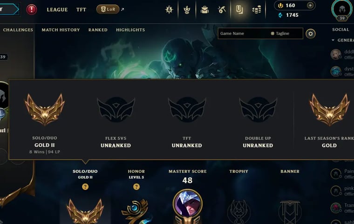
Task: Open the Highlights tab
Action: click(130, 30)
